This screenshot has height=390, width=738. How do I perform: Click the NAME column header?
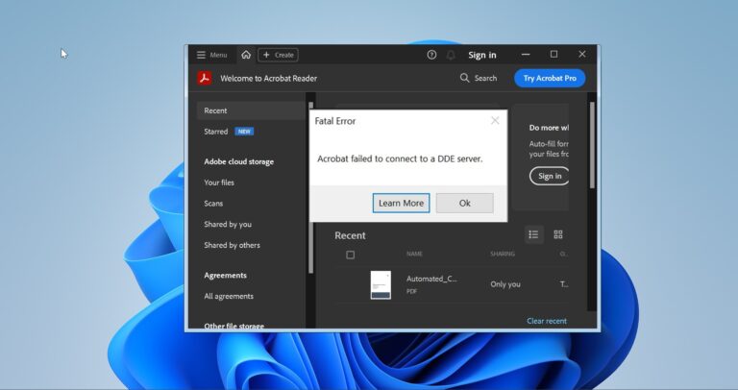point(414,254)
